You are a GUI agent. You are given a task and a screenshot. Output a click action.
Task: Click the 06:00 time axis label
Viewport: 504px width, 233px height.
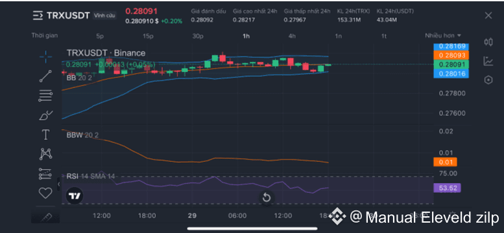coord(237,216)
